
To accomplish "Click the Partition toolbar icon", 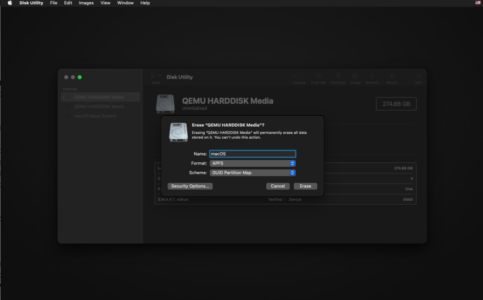I will click(x=338, y=76).
